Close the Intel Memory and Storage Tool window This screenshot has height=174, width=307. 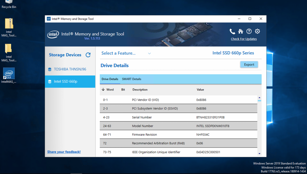point(261,19)
